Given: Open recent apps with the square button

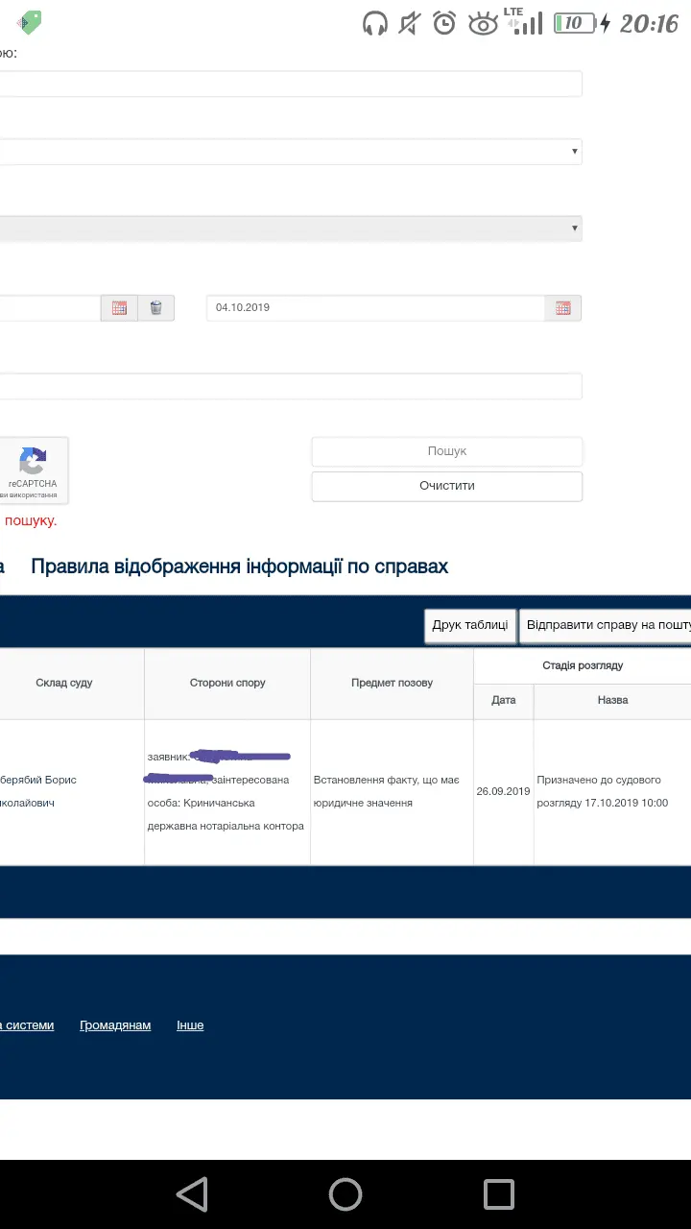Looking at the screenshot, I should point(499,1194).
